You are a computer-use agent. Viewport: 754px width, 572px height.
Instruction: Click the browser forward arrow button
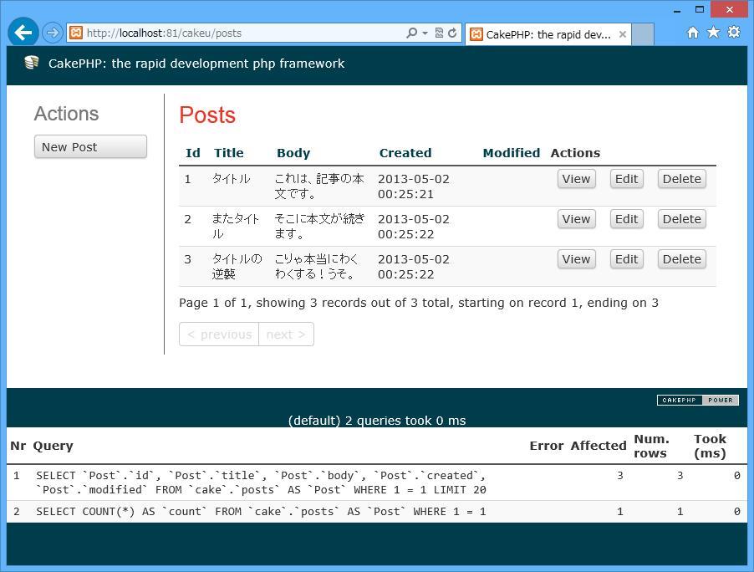(52, 33)
